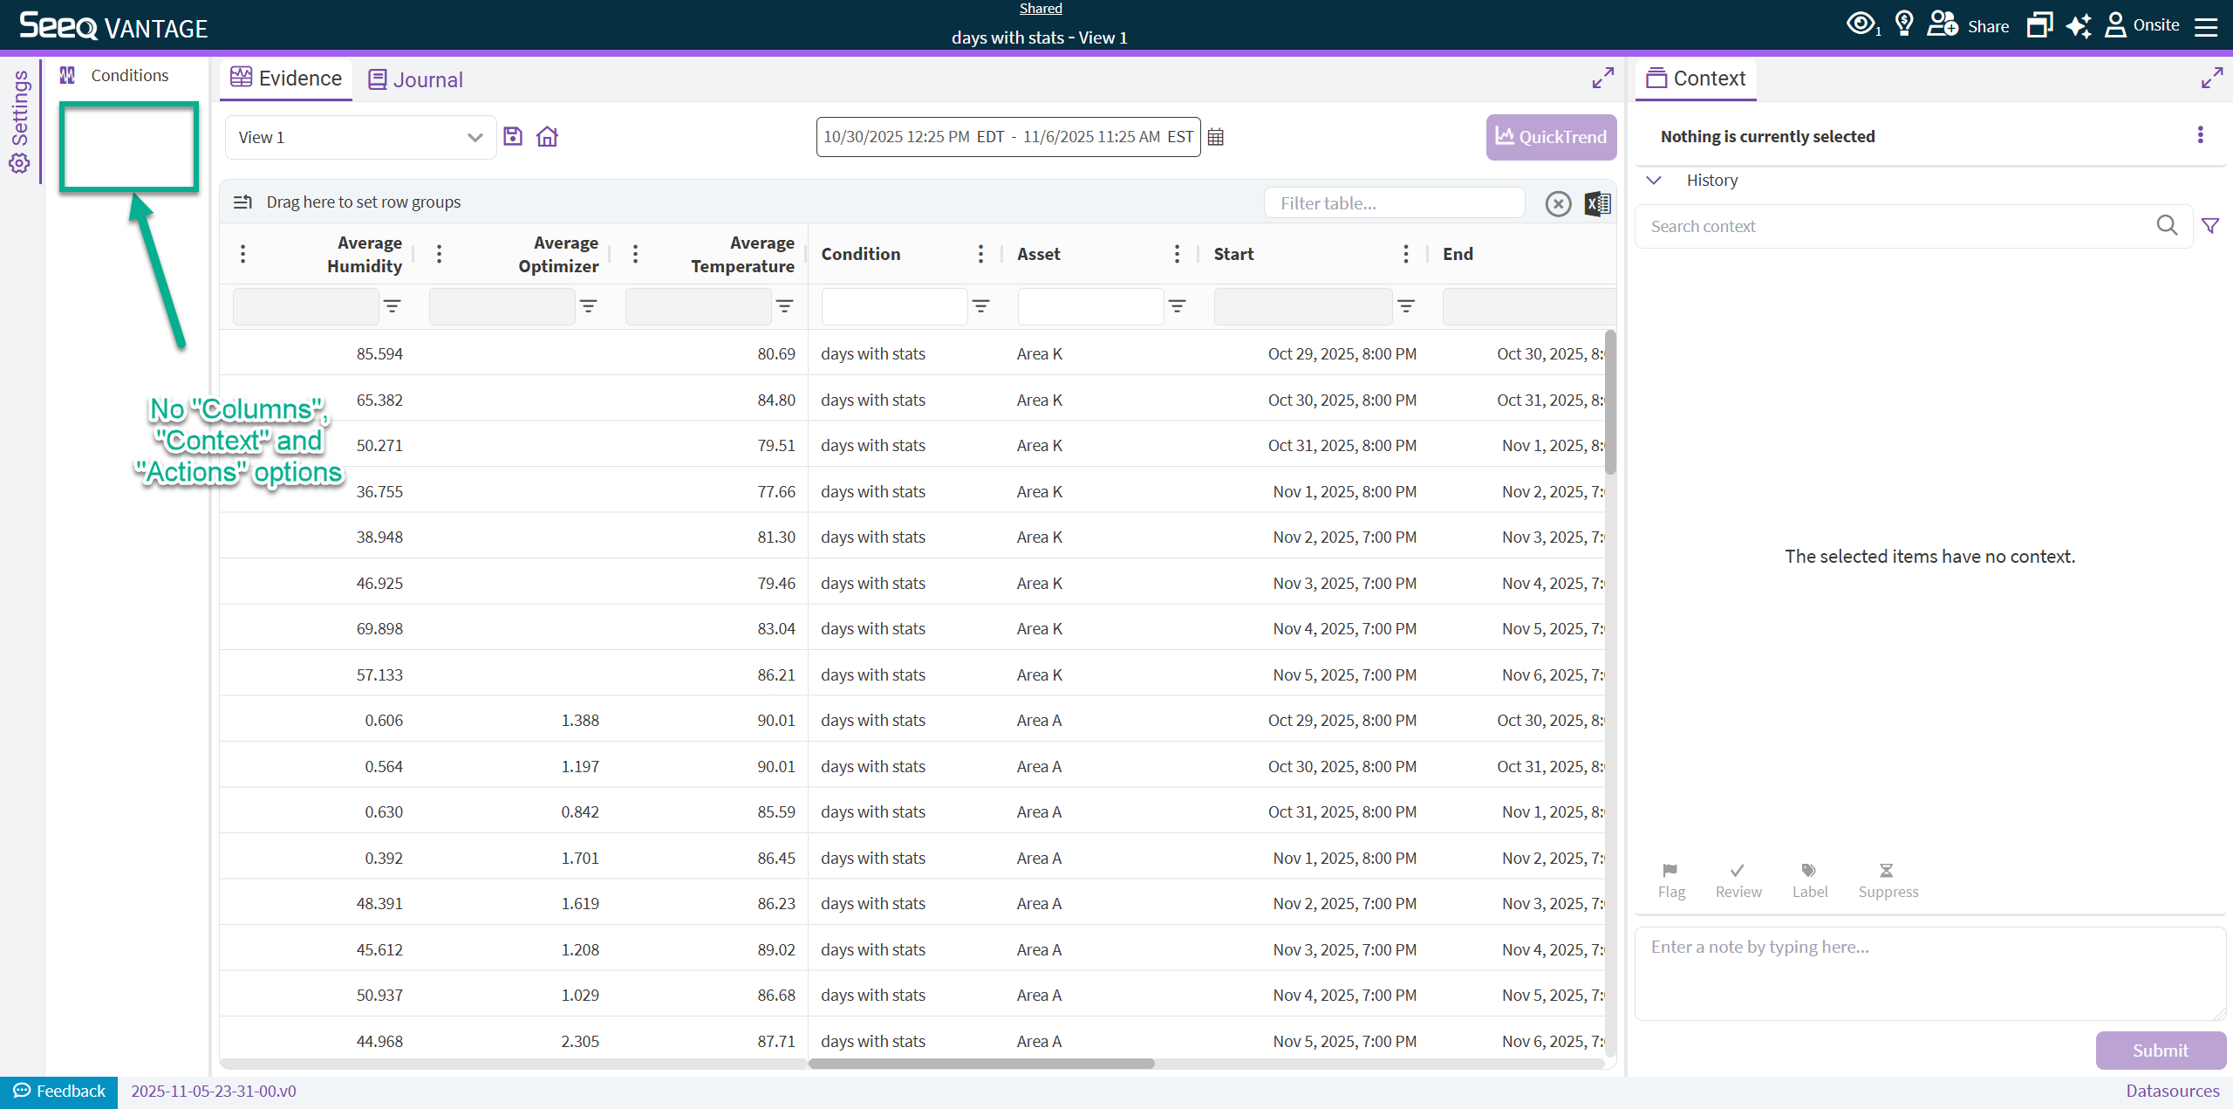Export table to Excel

coord(1597,203)
